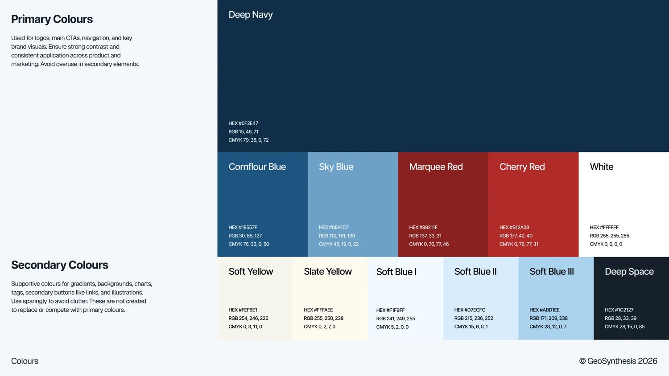The height and width of the screenshot is (376, 669).
Task: Select the Cornflour Blue colour swatch
Action: [x=263, y=204]
